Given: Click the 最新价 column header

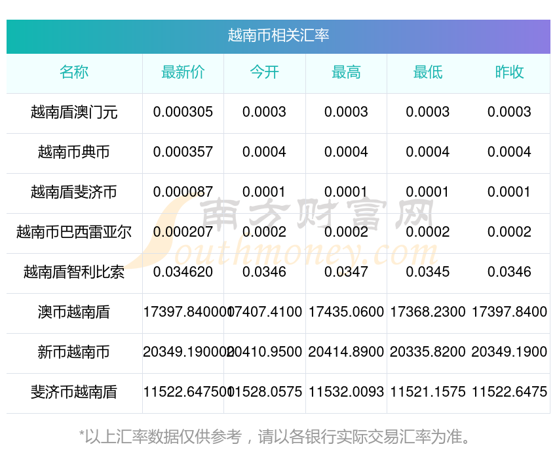Looking at the screenshot, I should point(183,73).
